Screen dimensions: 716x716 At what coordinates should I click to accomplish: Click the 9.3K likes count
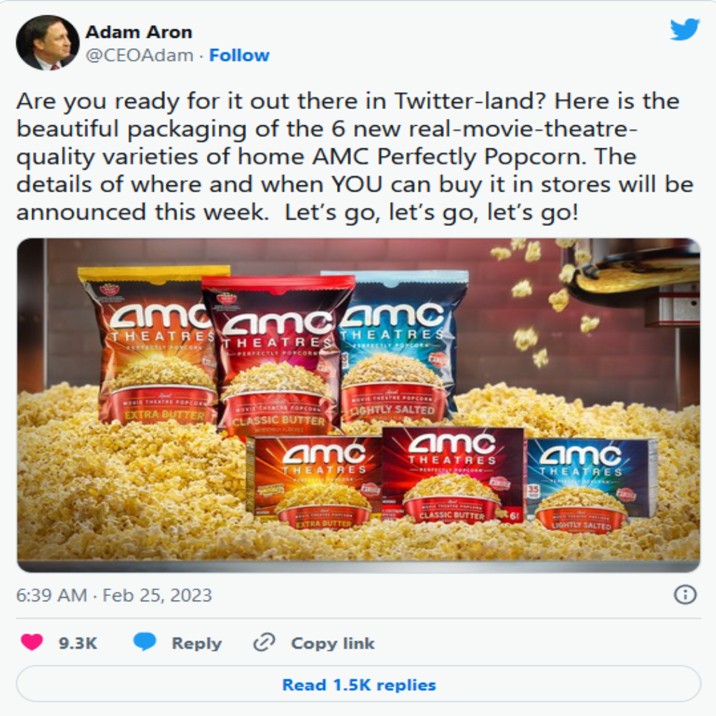[78, 643]
